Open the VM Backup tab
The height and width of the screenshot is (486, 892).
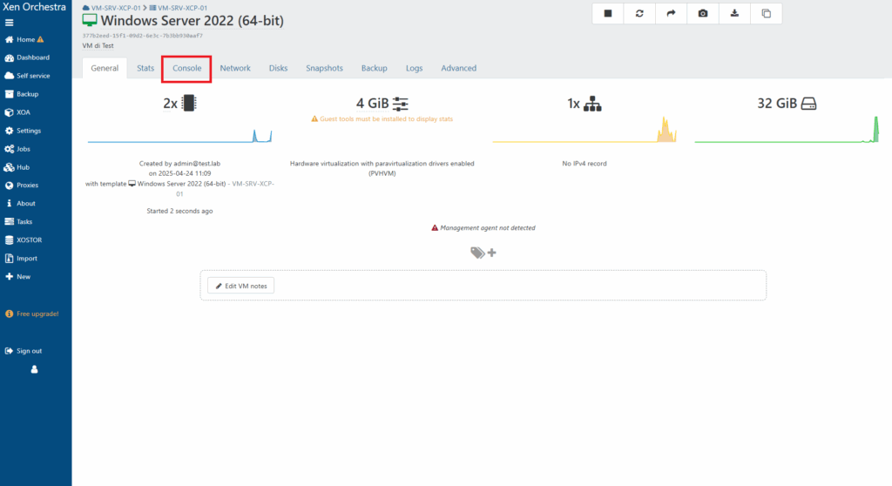[x=375, y=68]
